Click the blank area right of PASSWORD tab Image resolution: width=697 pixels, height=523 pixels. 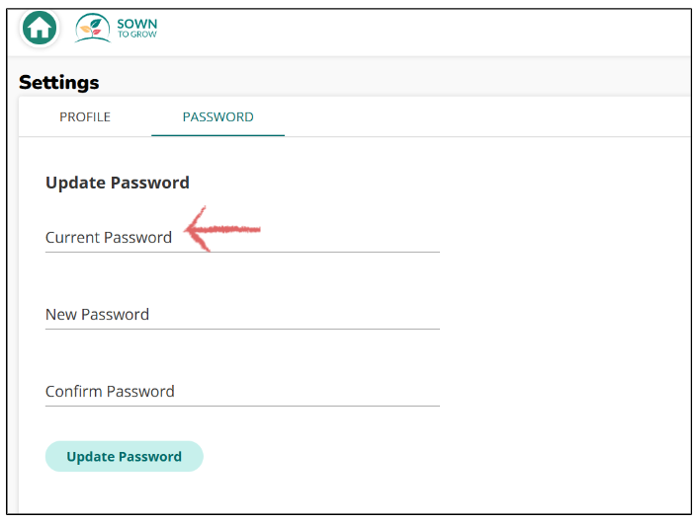[x=486, y=116]
